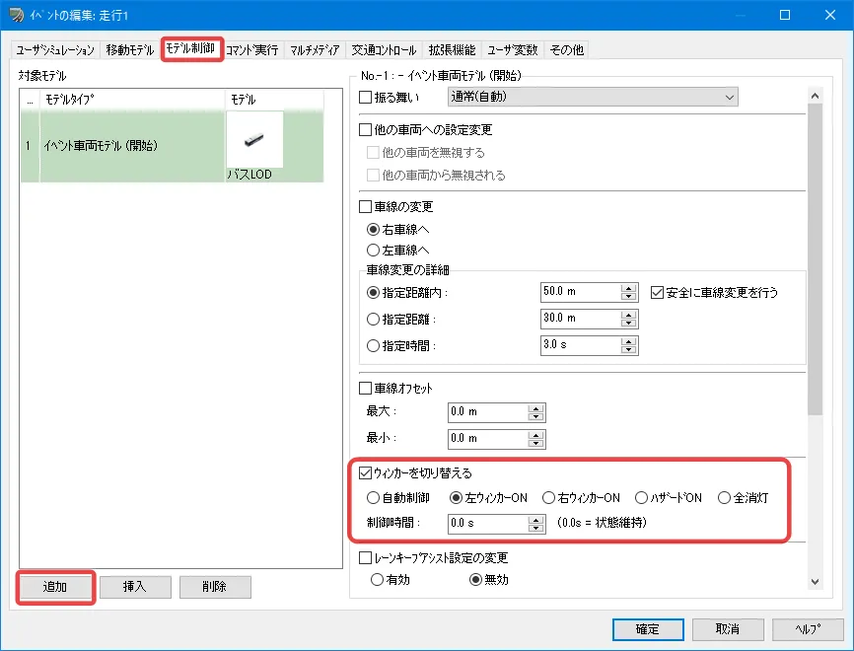Click the app icon in the title bar
This screenshot has height=651, width=854.
16,16
